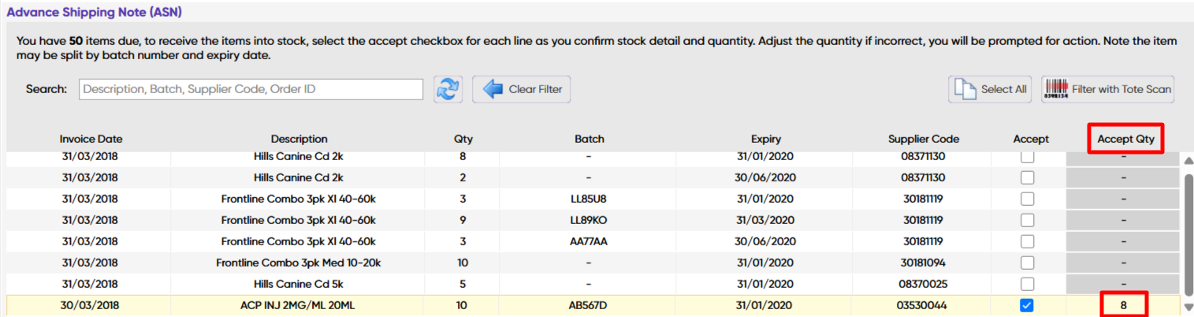
Task: Edit the Accept Qty value 8
Action: pos(1123,304)
